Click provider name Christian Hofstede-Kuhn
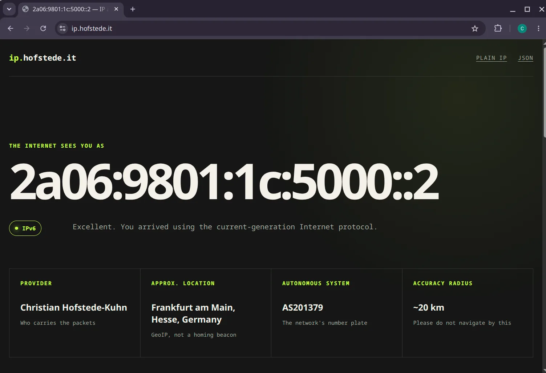This screenshot has width=546, height=373. coord(74,307)
